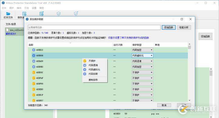The height and width of the screenshot is (118, 219).
Task: Open 不保护 dropdown for row 40DEB0
Action: tap(142, 89)
